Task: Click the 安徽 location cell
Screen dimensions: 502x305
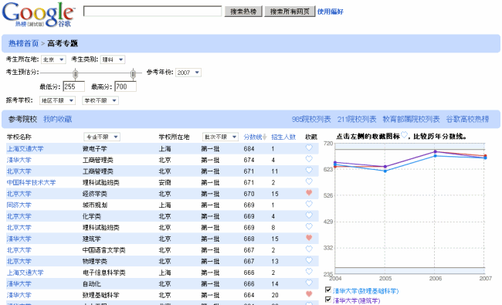Action: pyautogui.click(x=165, y=182)
